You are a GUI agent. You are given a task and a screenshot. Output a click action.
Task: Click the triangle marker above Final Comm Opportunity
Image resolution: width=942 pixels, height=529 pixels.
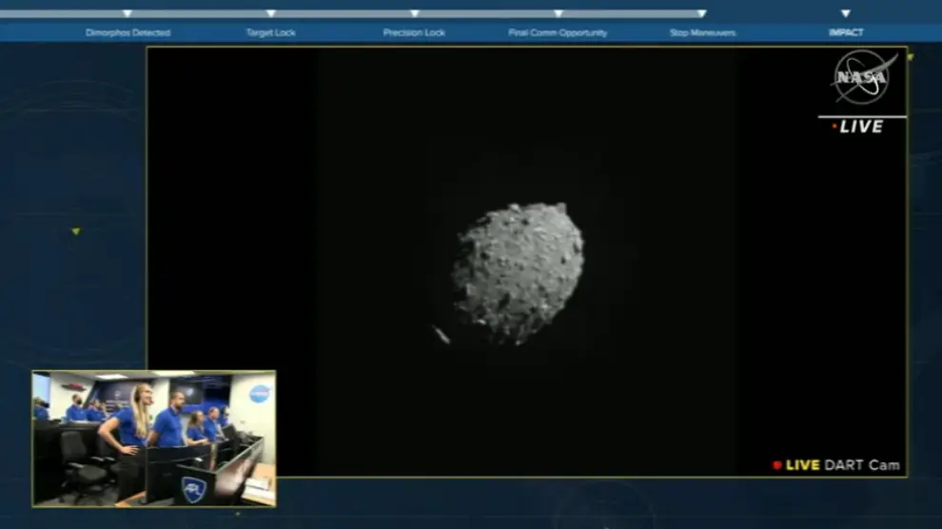[559, 13]
